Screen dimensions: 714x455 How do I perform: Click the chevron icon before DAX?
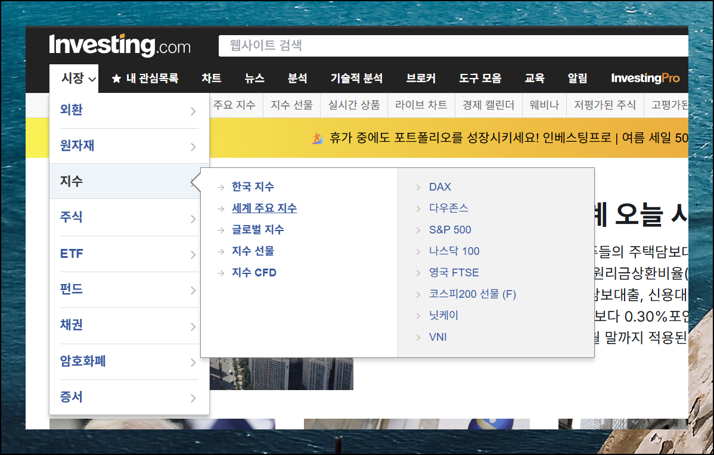pos(418,187)
